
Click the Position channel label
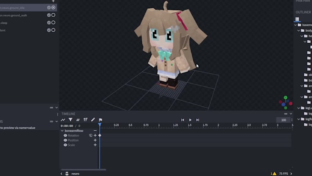[73, 140]
